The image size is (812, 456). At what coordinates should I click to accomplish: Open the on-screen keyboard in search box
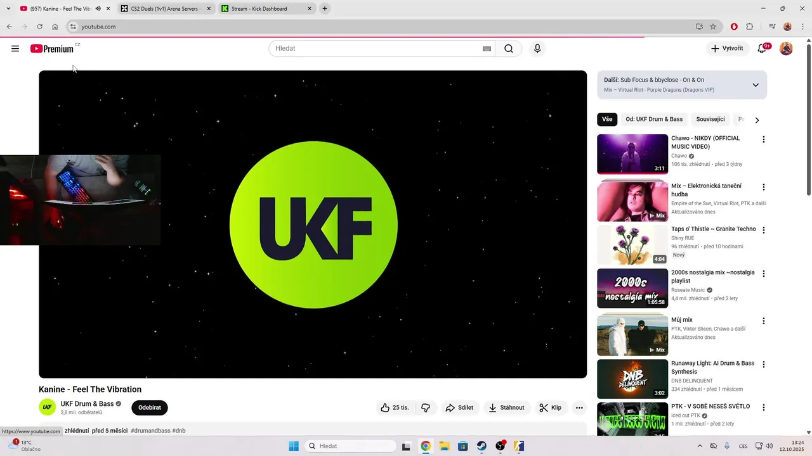click(x=487, y=49)
